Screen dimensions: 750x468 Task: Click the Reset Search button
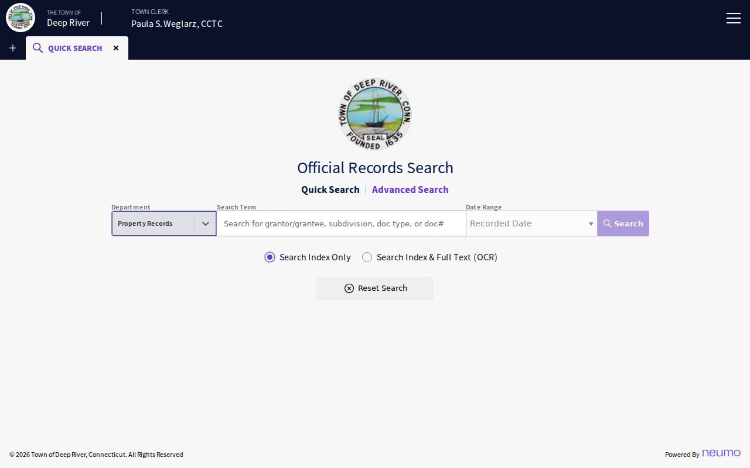pyautogui.click(x=375, y=288)
